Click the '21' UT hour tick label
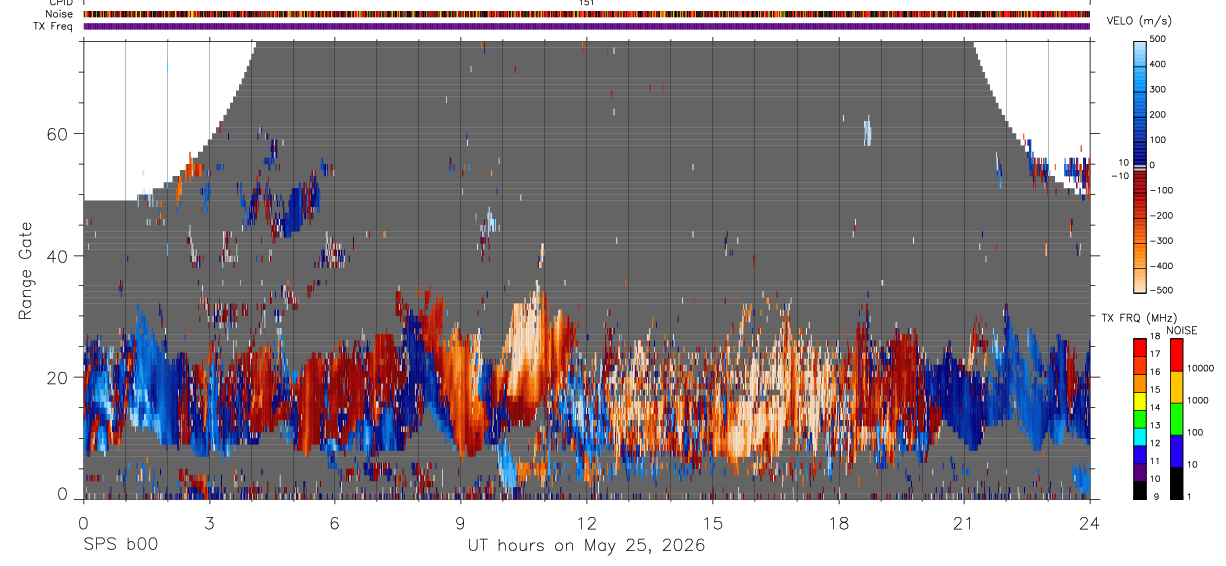The width and height of the screenshot is (1226, 566). (964, 523)
